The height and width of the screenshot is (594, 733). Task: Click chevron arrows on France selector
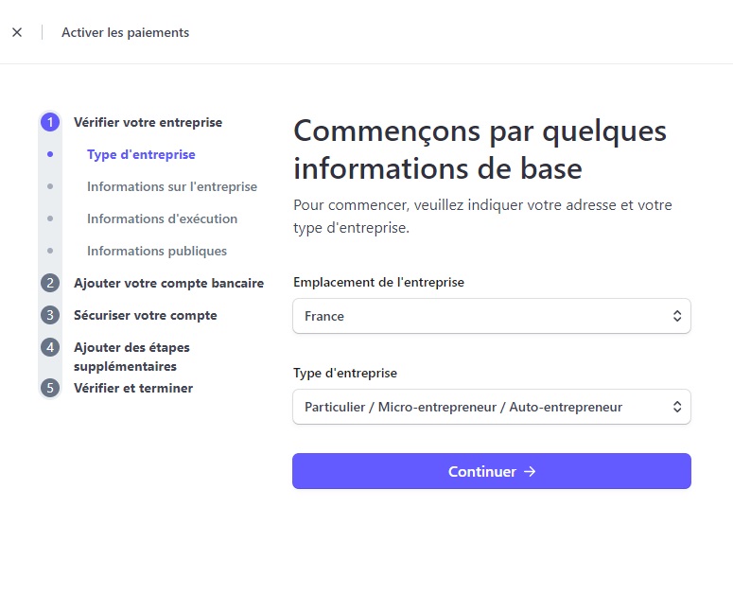coord(677,316)
